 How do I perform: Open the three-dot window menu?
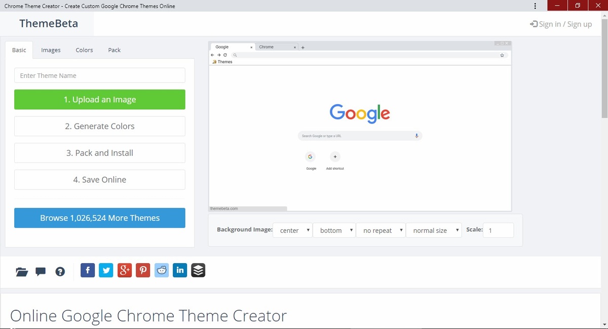(536, 6)
